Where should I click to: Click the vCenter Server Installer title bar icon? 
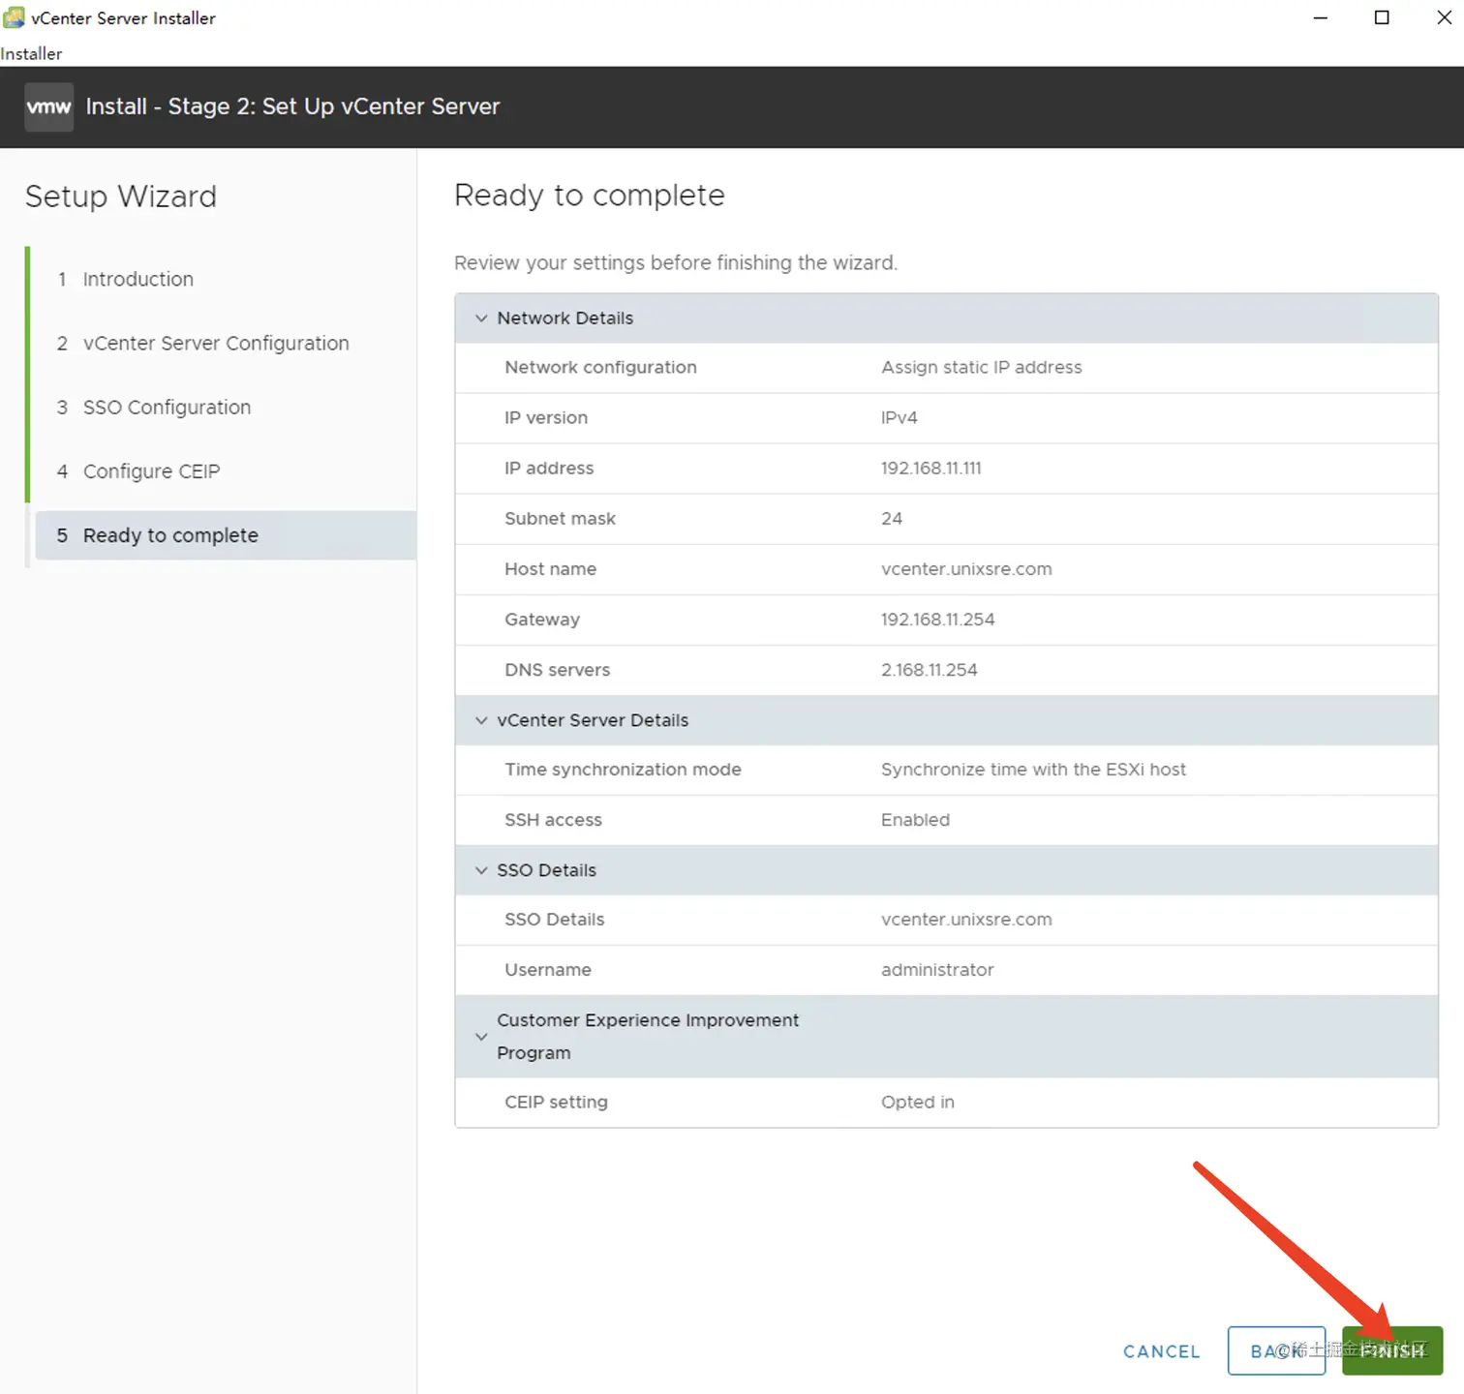pos(14,17)
